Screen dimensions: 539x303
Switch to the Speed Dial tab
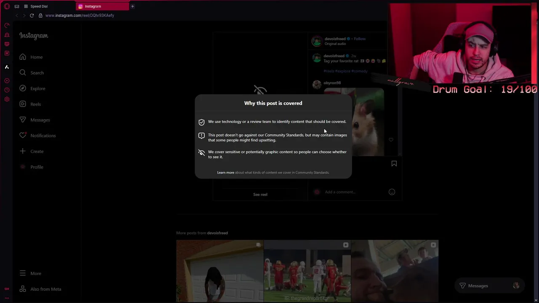point(38,6)
